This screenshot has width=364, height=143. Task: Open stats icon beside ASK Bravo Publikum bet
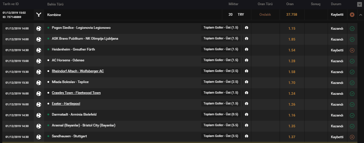[x=246, y=39]
